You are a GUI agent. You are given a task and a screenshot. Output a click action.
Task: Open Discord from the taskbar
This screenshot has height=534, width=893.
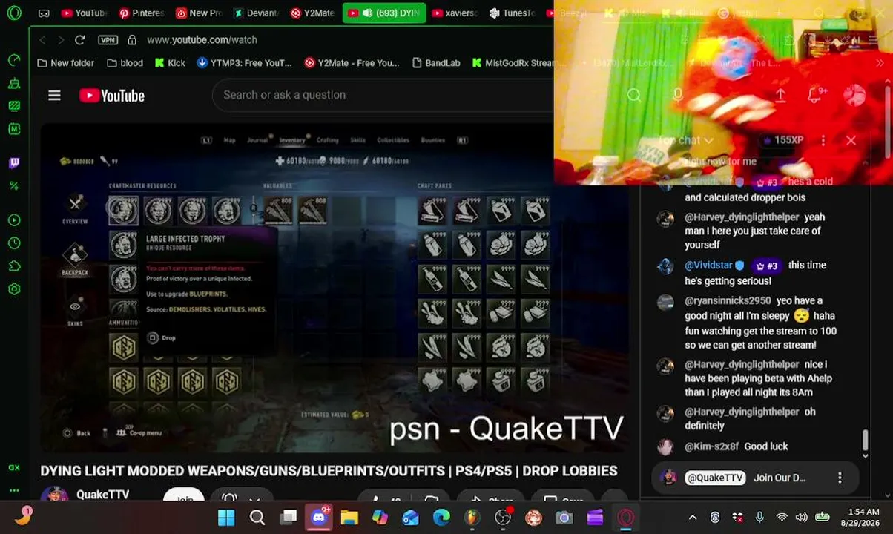(319, 517)
